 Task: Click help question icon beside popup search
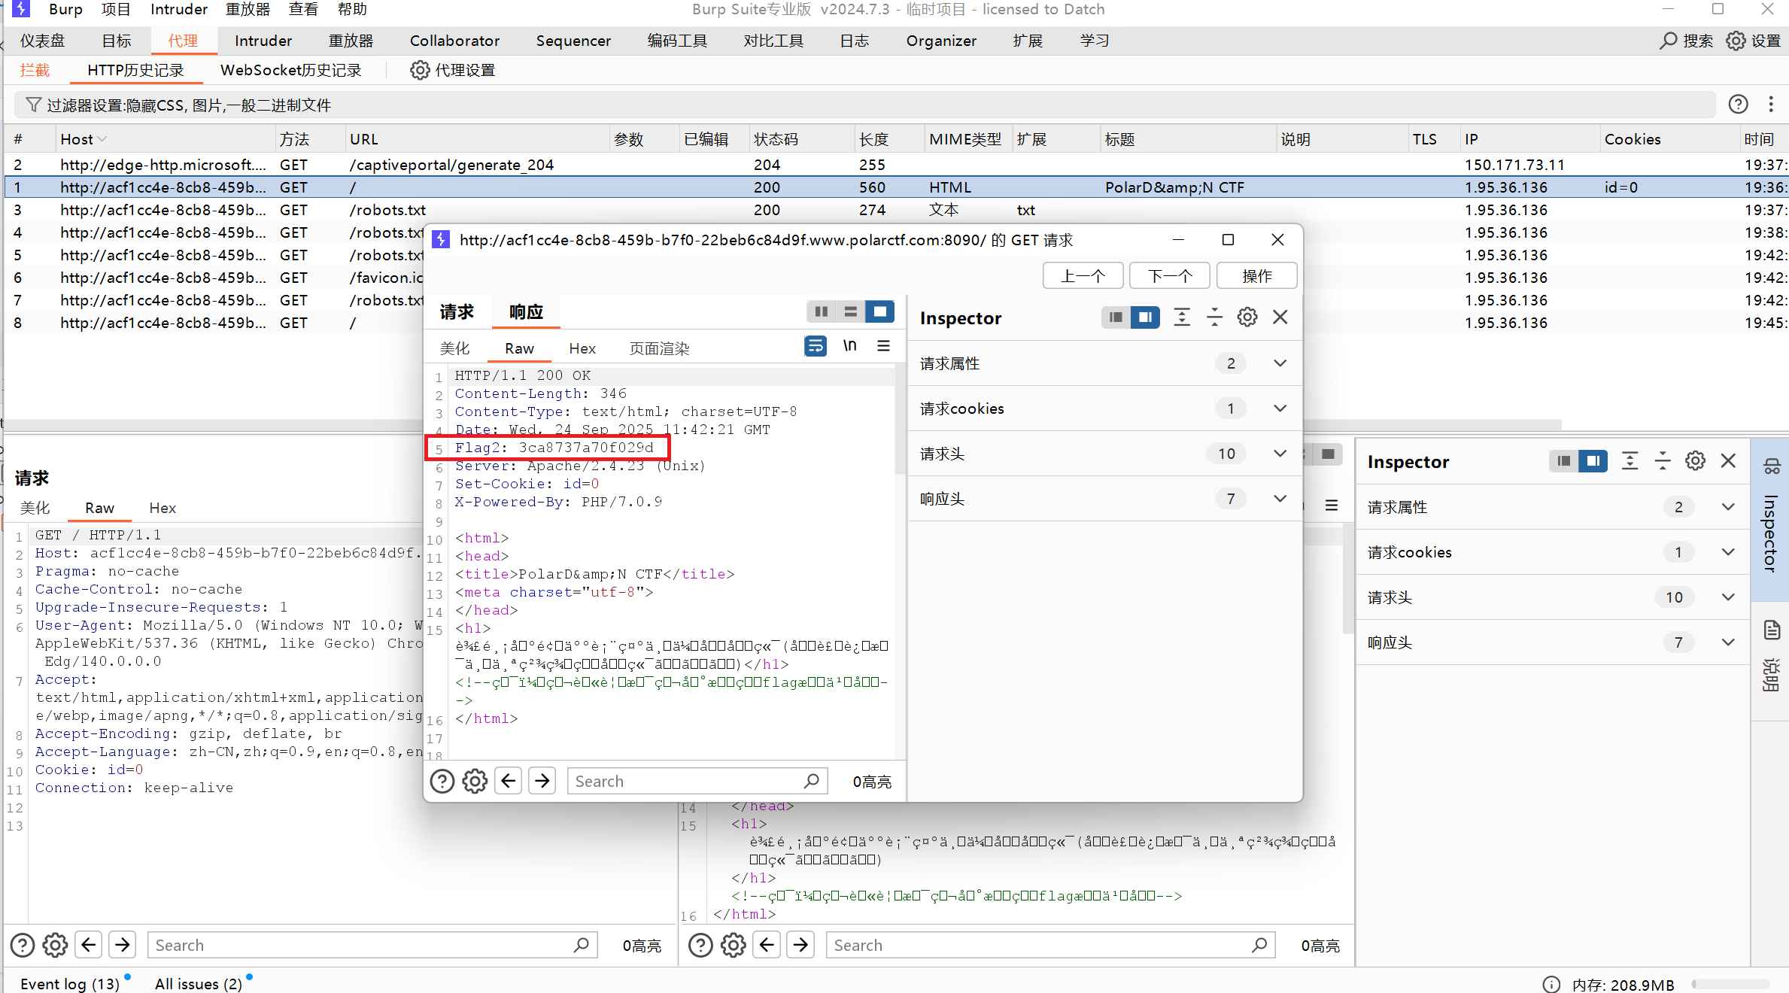(442, 782)
